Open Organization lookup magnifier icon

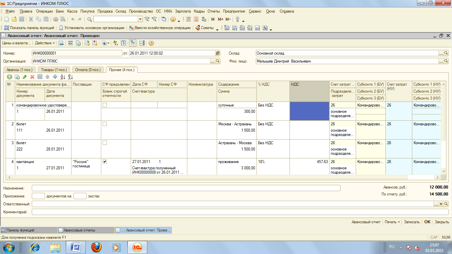tap(217, 61)
